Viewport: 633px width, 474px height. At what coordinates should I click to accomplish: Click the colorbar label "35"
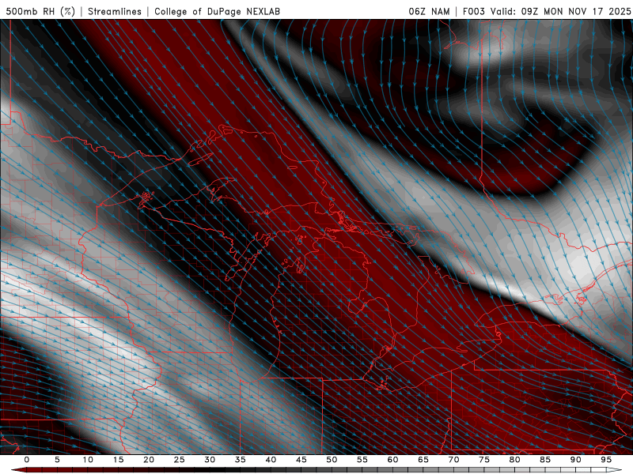[x=241, y=460]
